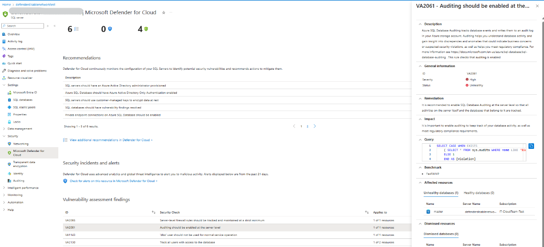Go to previous recommendations page arrow

point(294,126)
